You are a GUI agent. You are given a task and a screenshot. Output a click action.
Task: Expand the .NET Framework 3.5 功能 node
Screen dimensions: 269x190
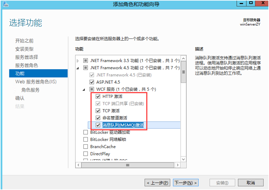coord(78,61)
